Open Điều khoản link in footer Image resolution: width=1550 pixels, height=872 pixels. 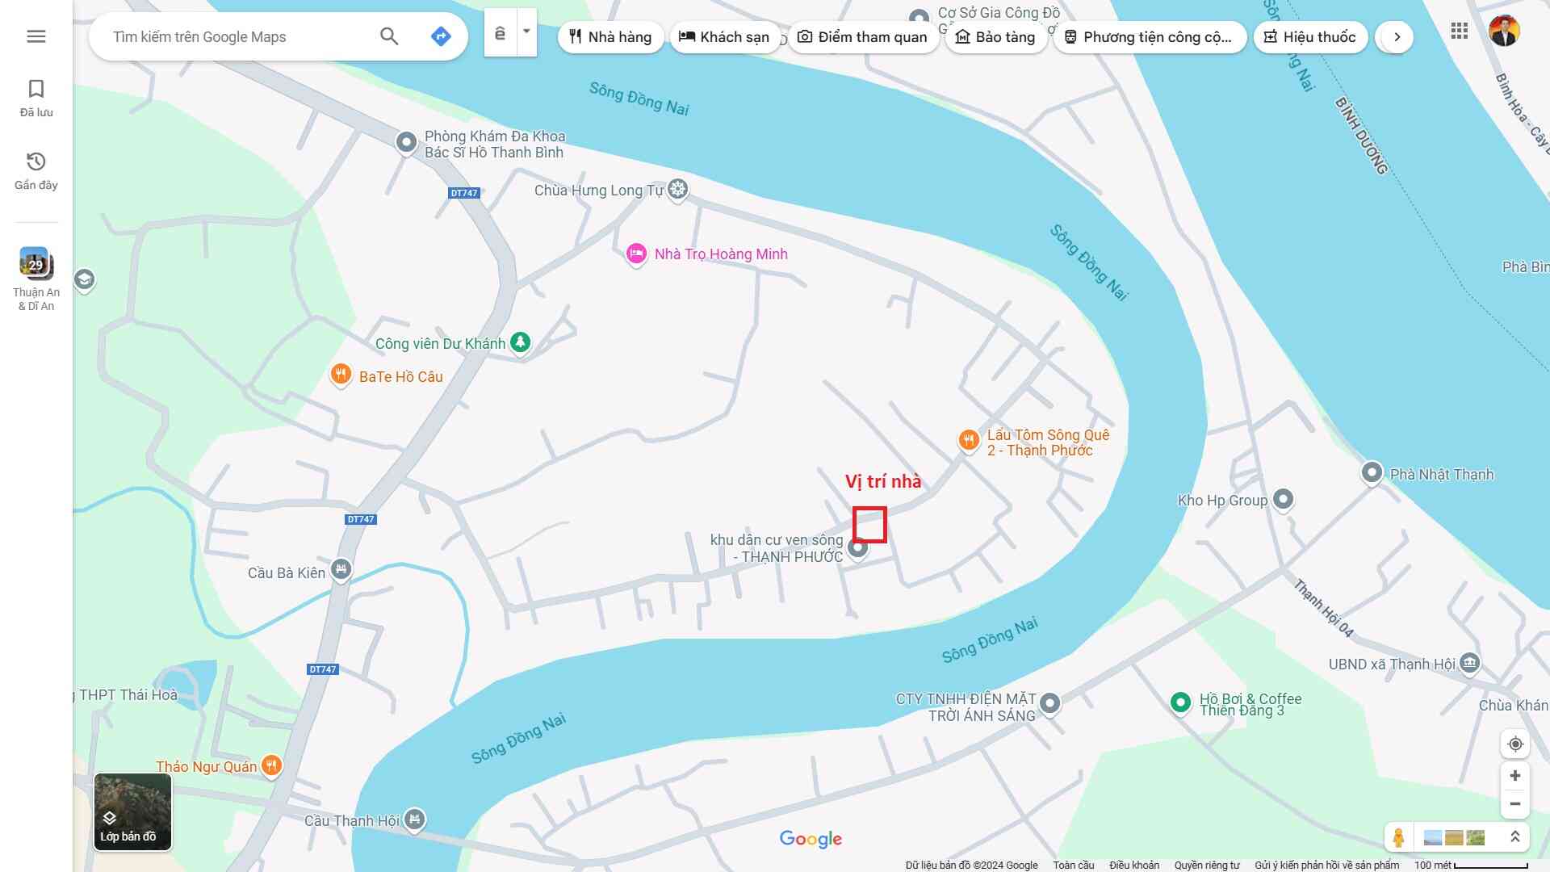(x=1133, y=865)
